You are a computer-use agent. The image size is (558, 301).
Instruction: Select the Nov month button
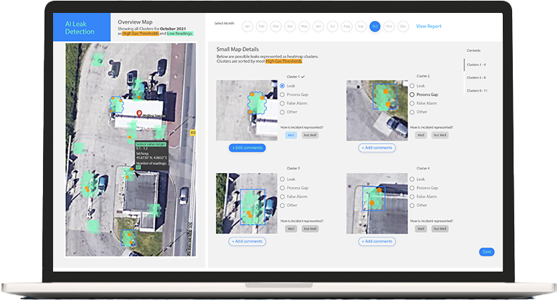coord(389,27)
